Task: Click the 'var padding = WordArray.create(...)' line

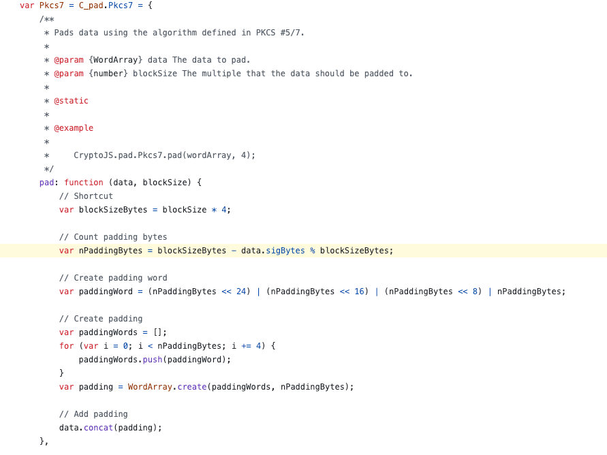Action: coord(206,387)
